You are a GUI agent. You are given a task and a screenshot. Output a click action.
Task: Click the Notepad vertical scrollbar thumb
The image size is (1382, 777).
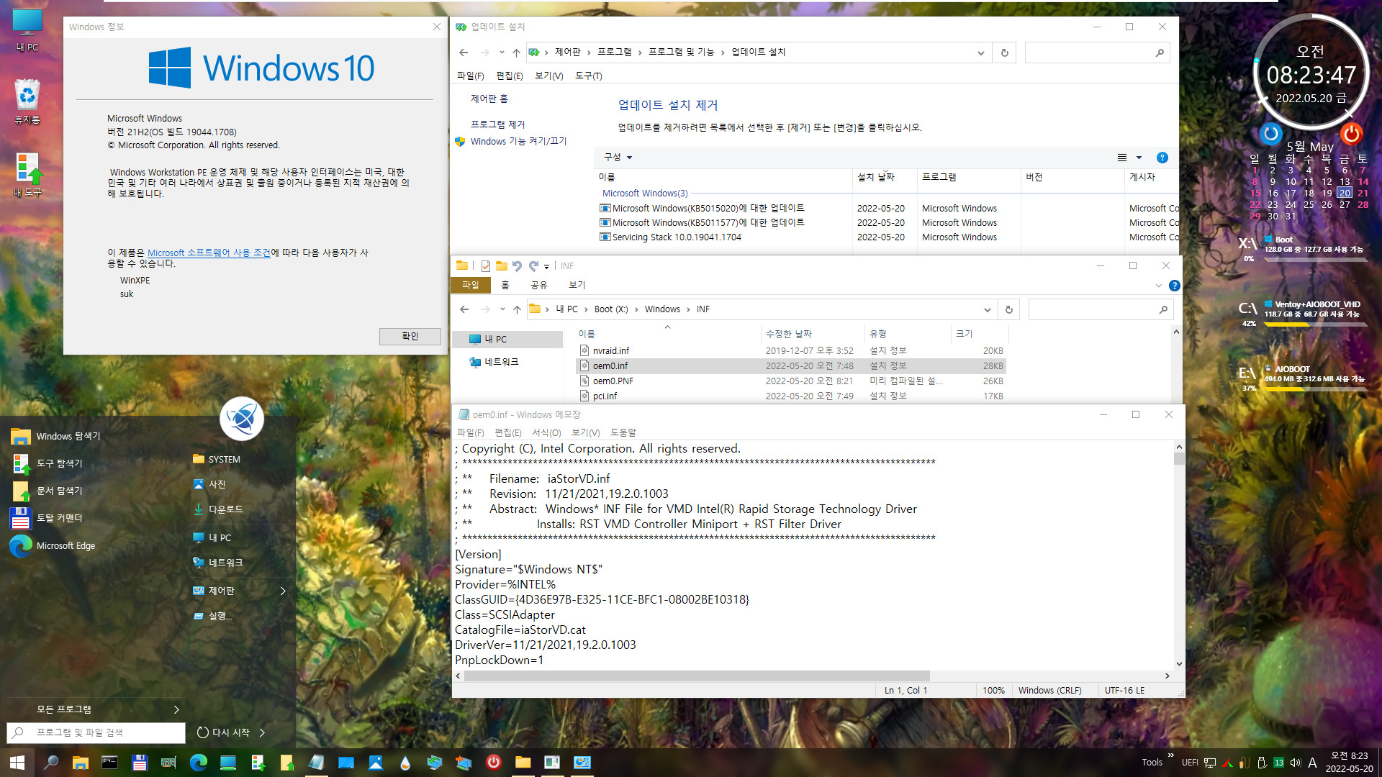coord(1179,458)
